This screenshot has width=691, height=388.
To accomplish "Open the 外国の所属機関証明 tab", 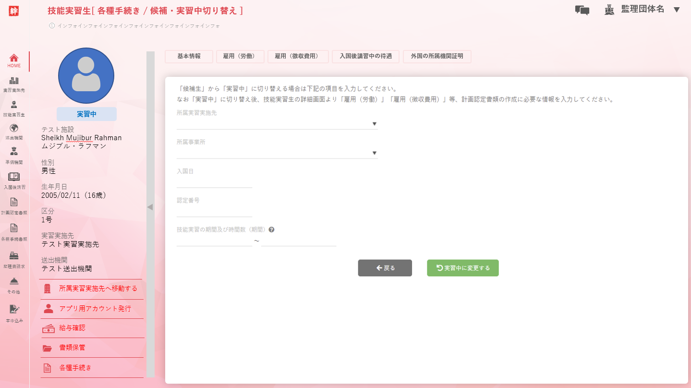I will [436, 56].
